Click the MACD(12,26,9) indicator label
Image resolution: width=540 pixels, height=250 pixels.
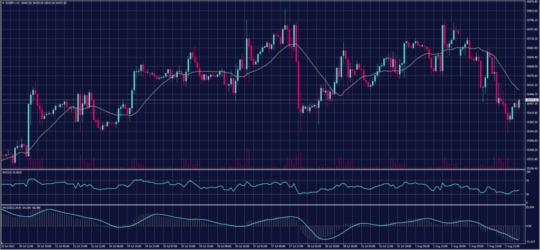[x=13, y=207]
